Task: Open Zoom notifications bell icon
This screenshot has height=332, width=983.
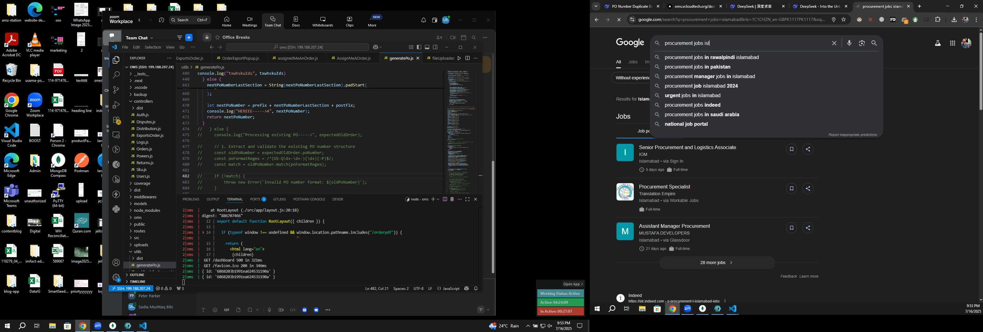Action: click(424, 20)
